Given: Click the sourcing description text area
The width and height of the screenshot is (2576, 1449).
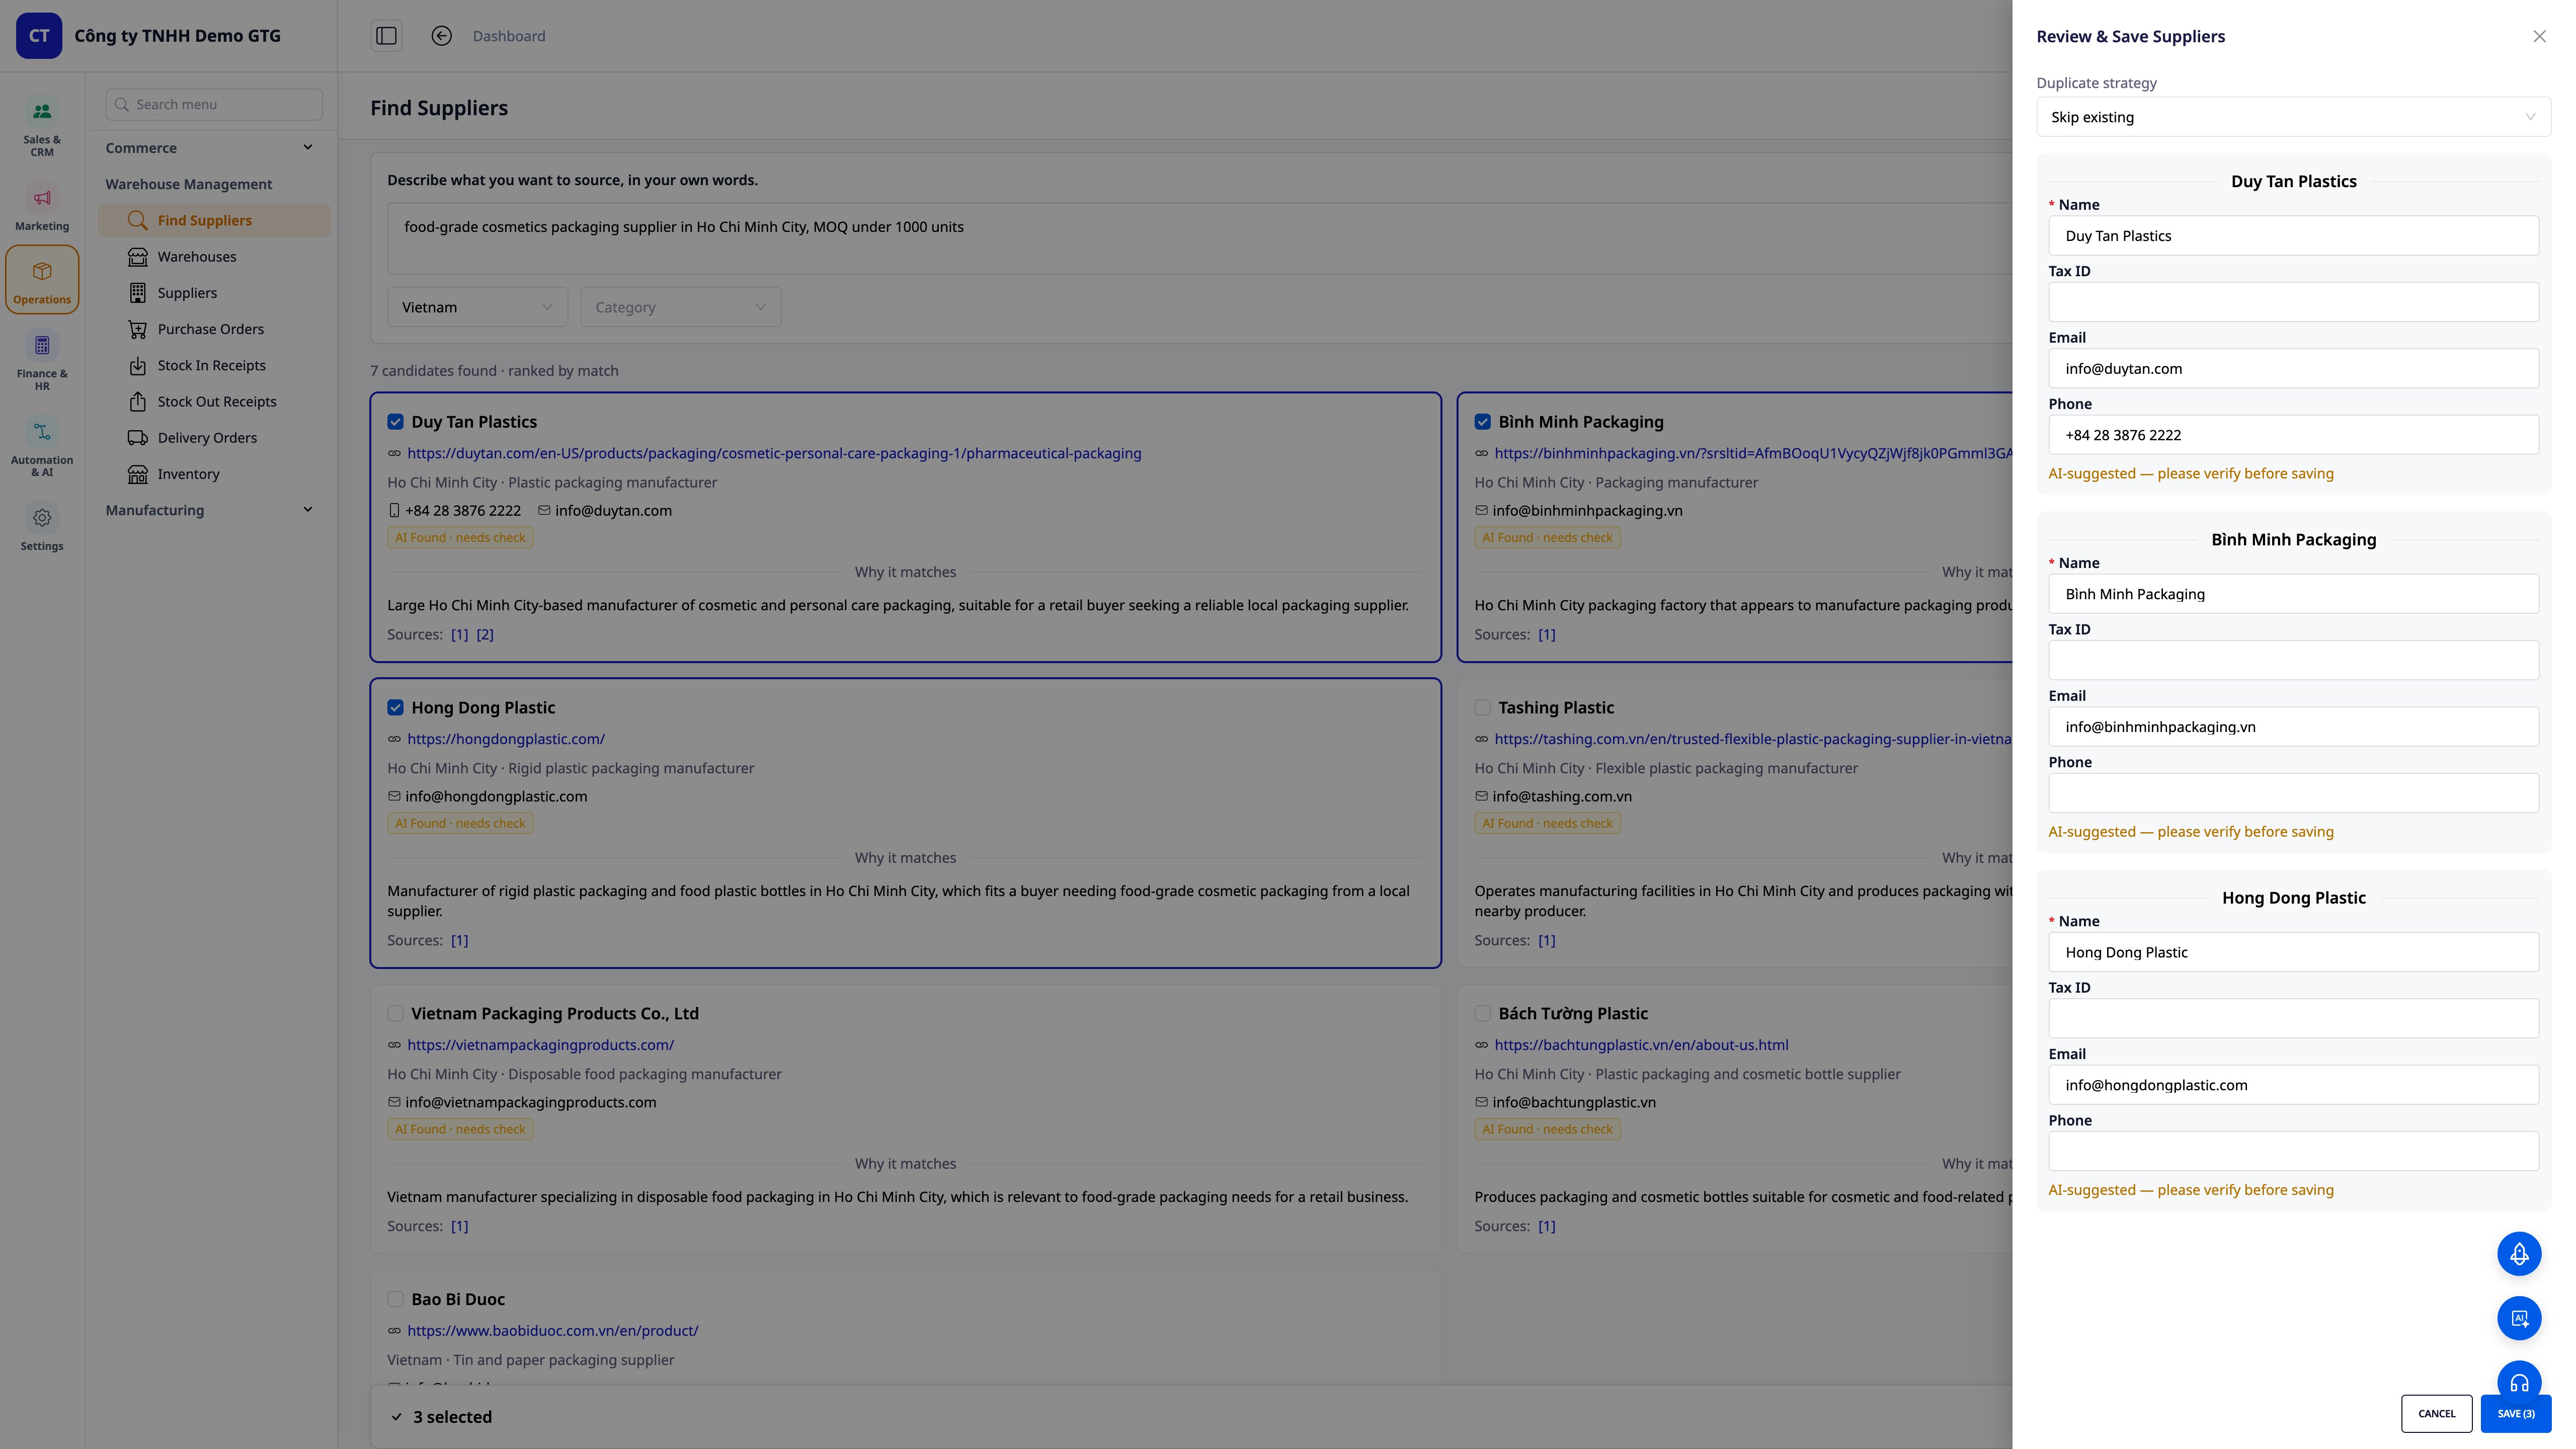Looking at the screenshot, I should pos(1199,238).
